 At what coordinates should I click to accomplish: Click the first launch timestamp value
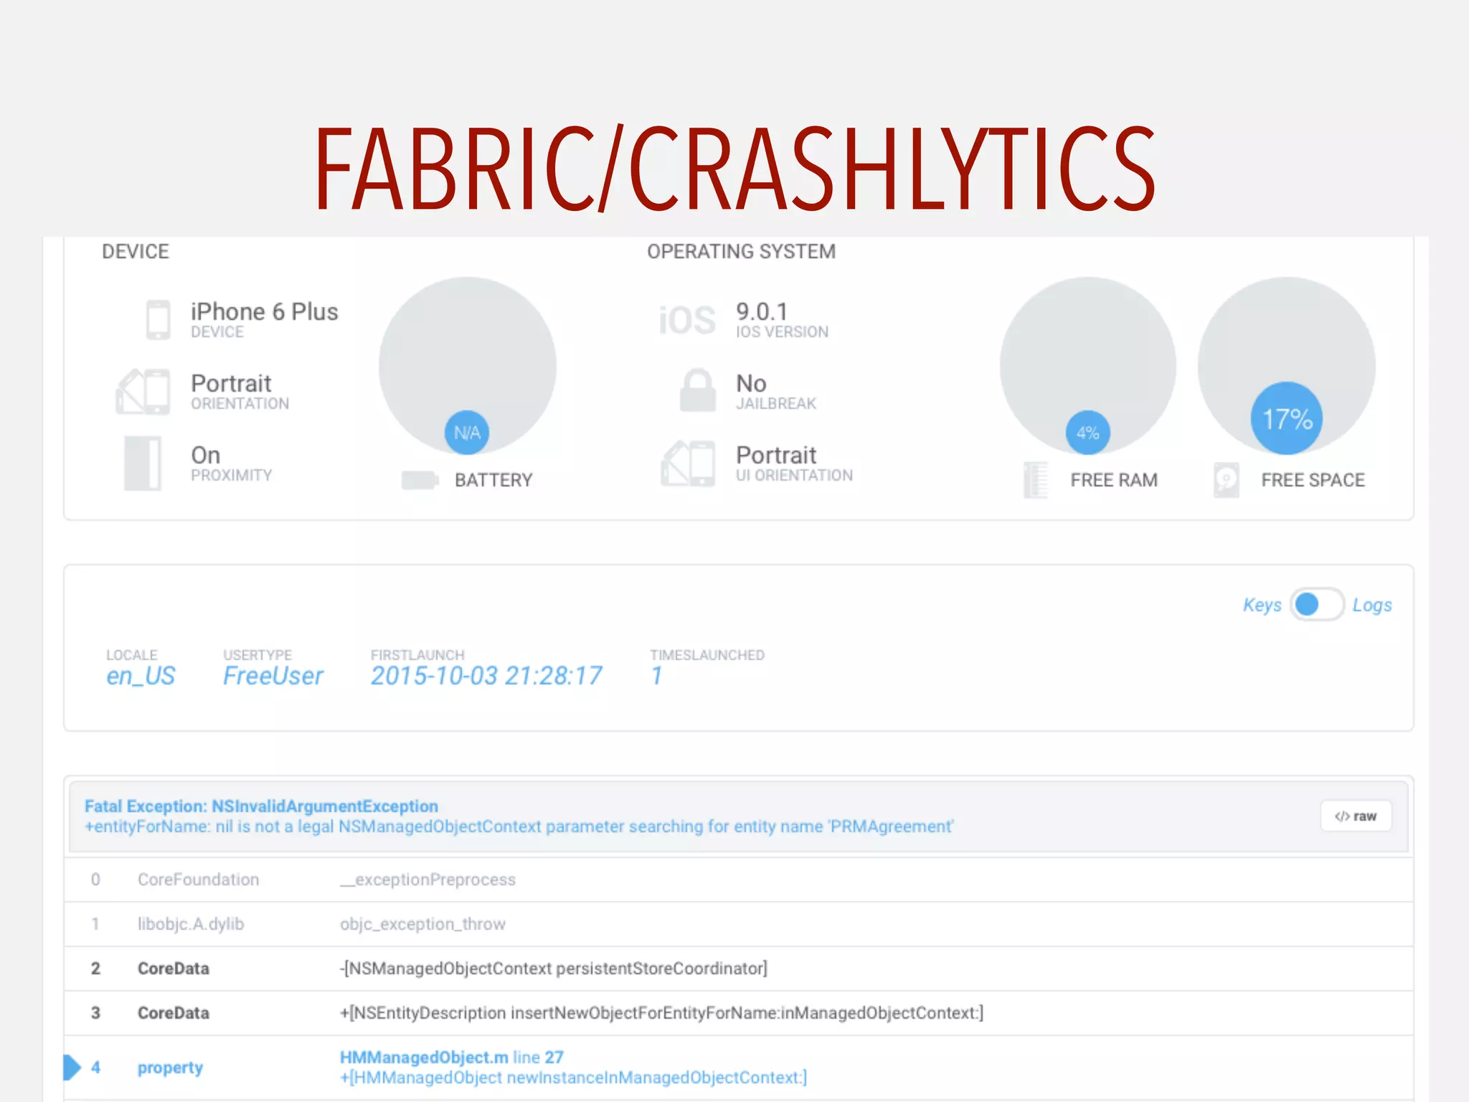[x=486, y=676]
